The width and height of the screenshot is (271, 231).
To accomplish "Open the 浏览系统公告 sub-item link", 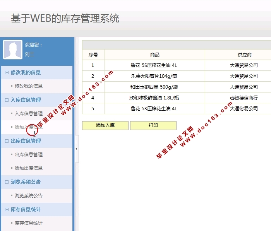I will 29,195.
